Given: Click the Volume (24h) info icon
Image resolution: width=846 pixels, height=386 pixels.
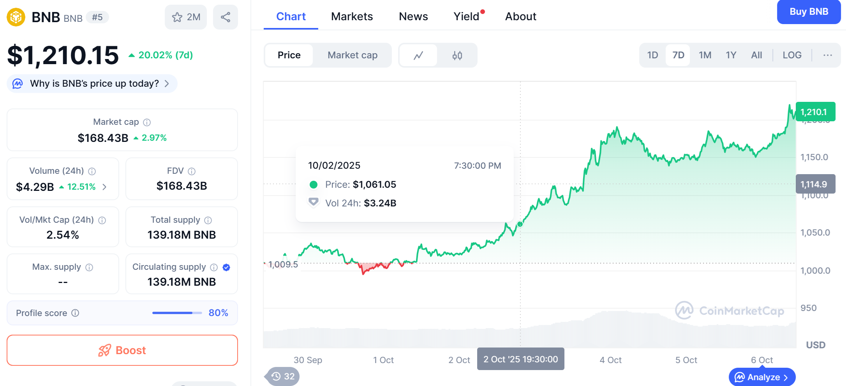Looking at the screenshot, I should (92, 171).
